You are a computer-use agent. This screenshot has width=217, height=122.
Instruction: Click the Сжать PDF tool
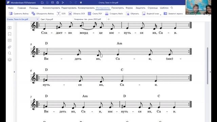[95, 14]
